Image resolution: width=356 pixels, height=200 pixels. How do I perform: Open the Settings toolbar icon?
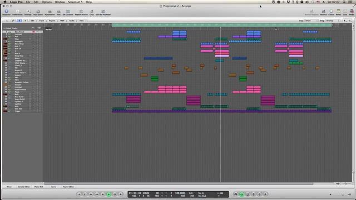[28, 12]
